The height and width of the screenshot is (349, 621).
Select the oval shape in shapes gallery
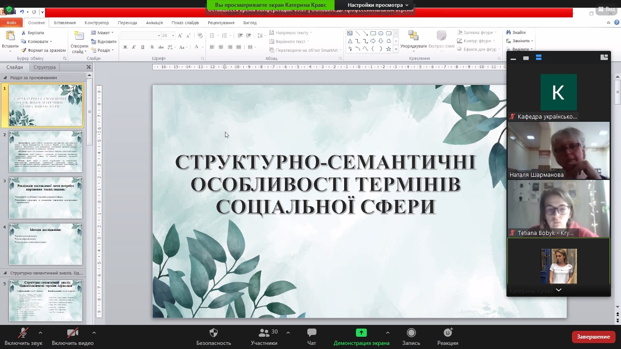coord(381,33)
